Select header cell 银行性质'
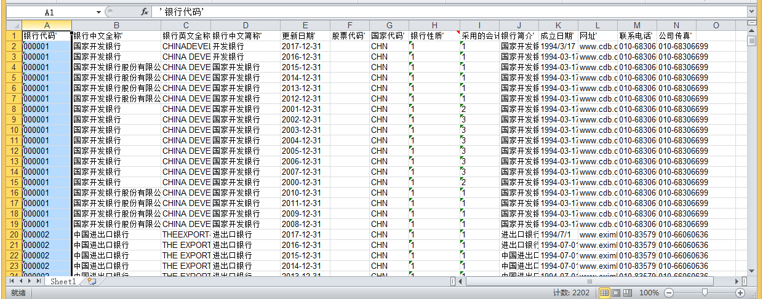This screenshot has height=299, width=763. [434, 36]
